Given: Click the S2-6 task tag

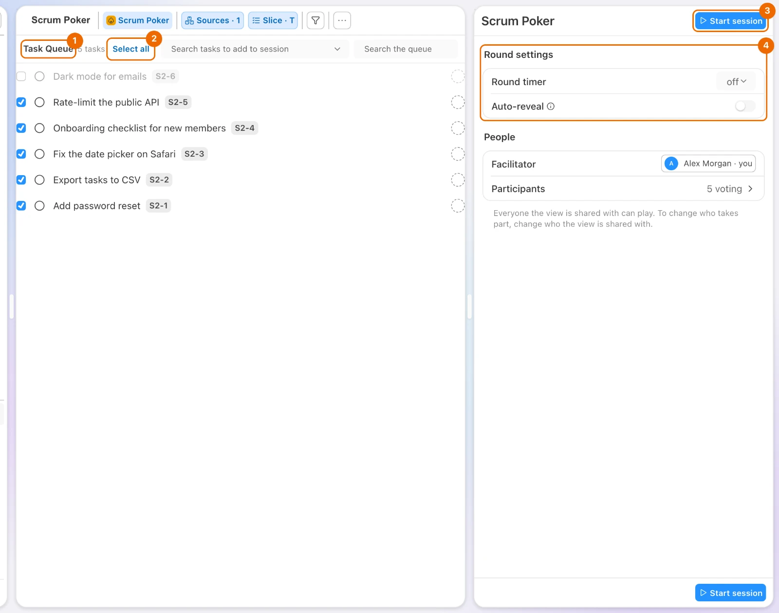Looking at the screenshot, I should click(x=166, y=76).
